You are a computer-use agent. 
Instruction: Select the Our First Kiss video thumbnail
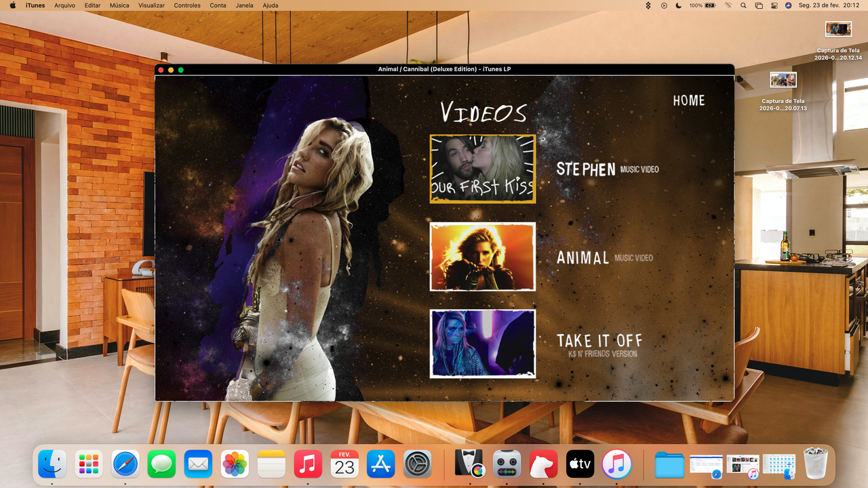pos(483,169)
